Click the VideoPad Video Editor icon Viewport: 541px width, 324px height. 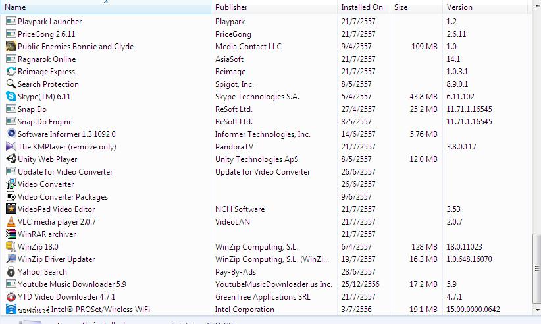click(x=11, y=209)
